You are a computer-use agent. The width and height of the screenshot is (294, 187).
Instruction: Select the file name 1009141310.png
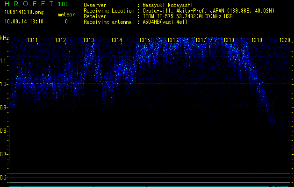[x=24, y=13]
